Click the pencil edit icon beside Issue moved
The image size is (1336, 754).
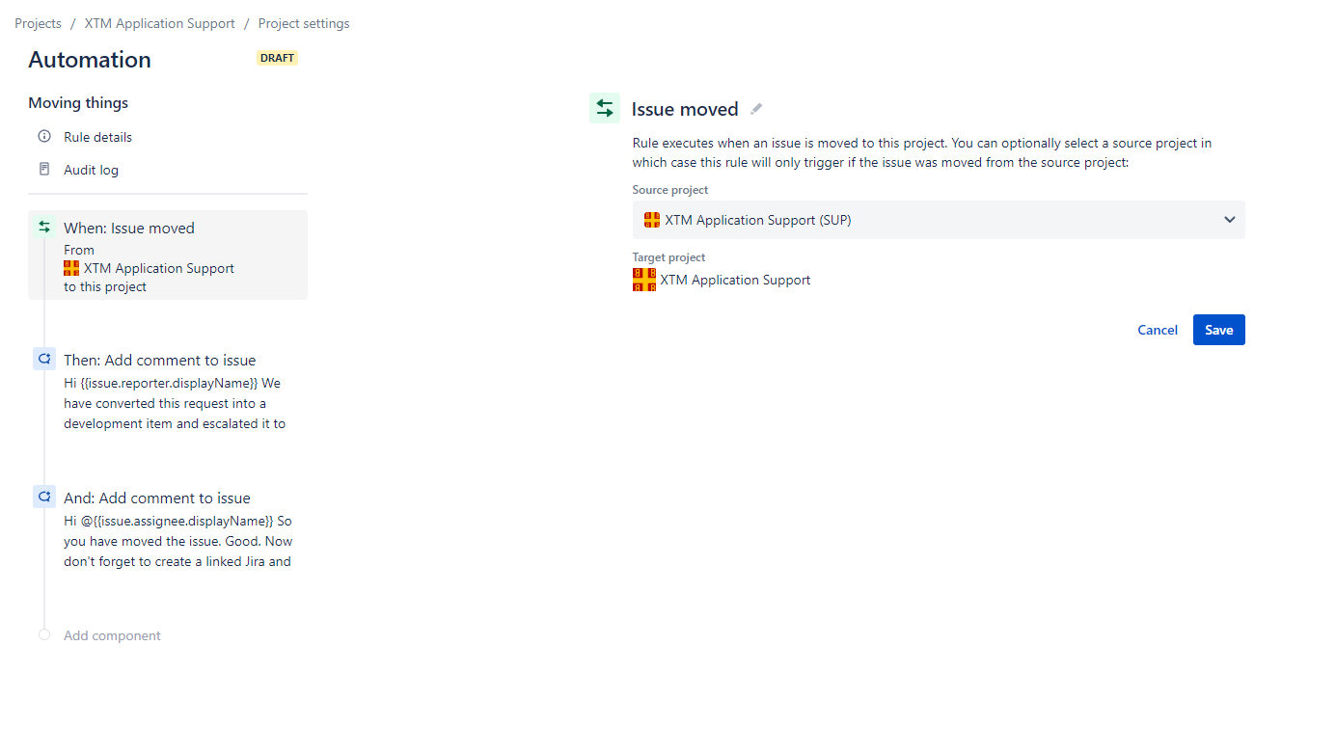tap(756, 109)
